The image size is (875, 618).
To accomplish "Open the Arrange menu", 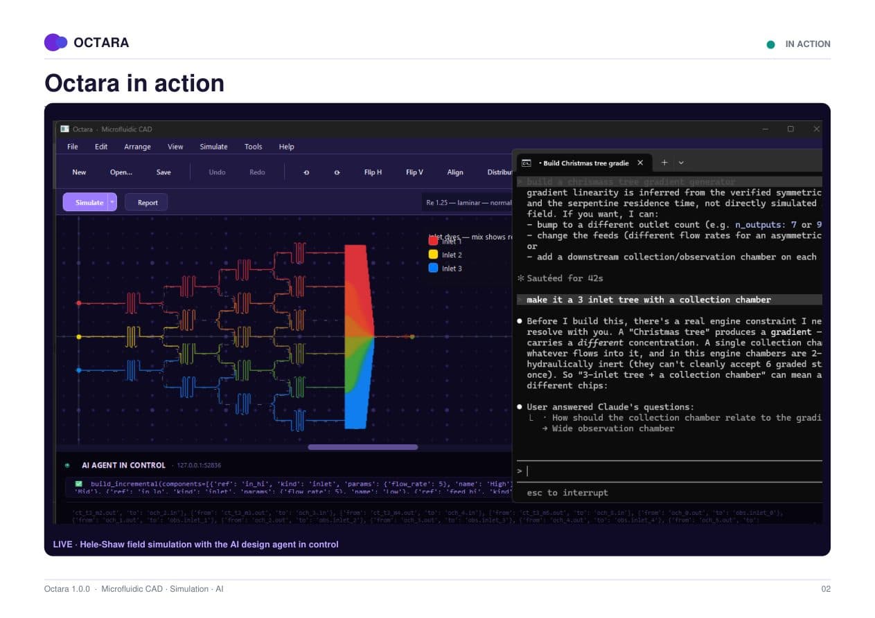I will (137, 147).
